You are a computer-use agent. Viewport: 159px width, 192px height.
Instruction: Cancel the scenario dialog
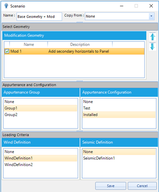[x=142, y=186]
